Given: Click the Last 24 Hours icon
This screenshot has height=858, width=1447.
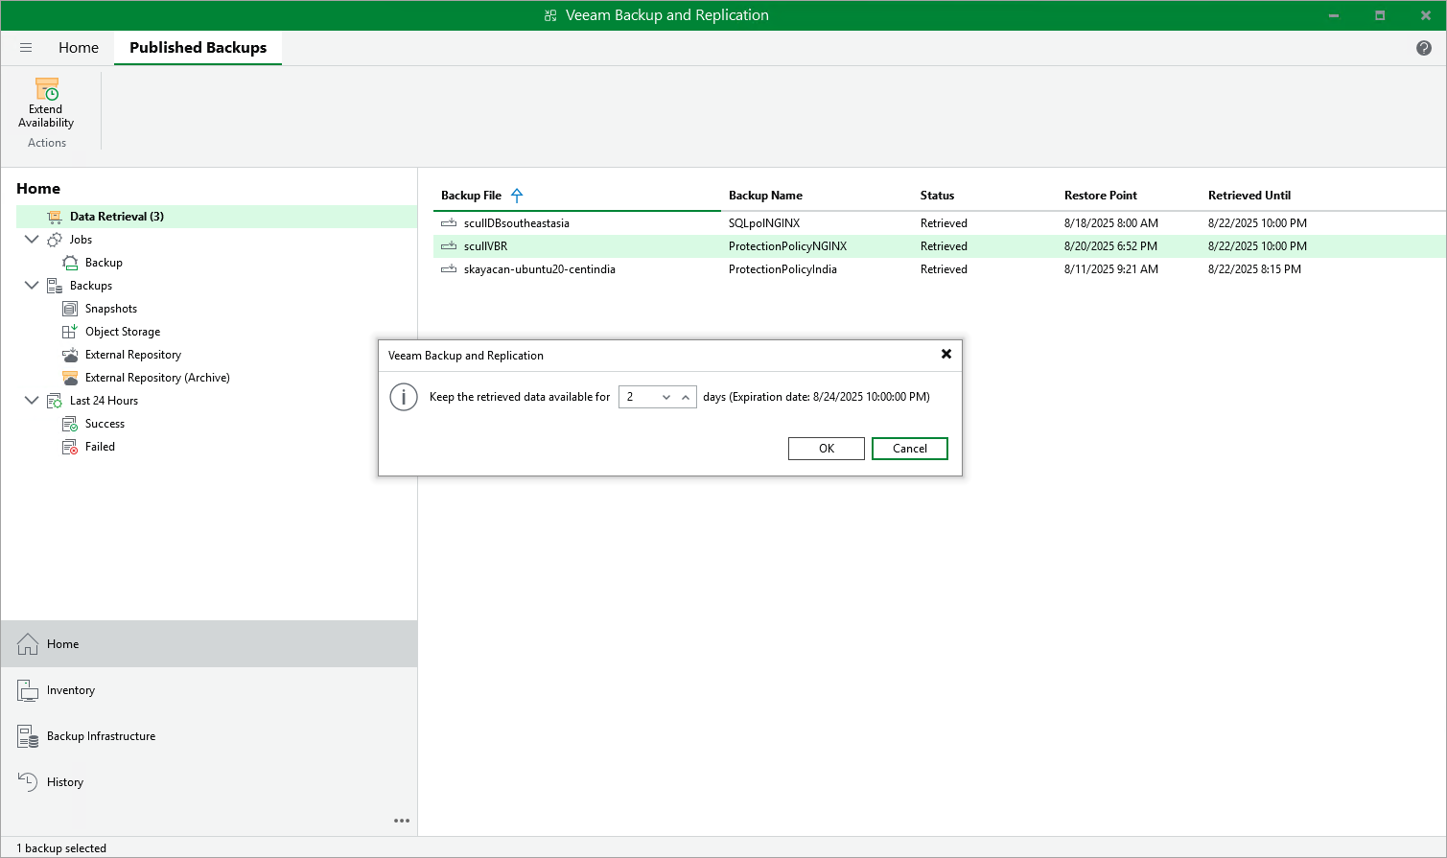Looking at the screenshot, I should click(55, 401).
